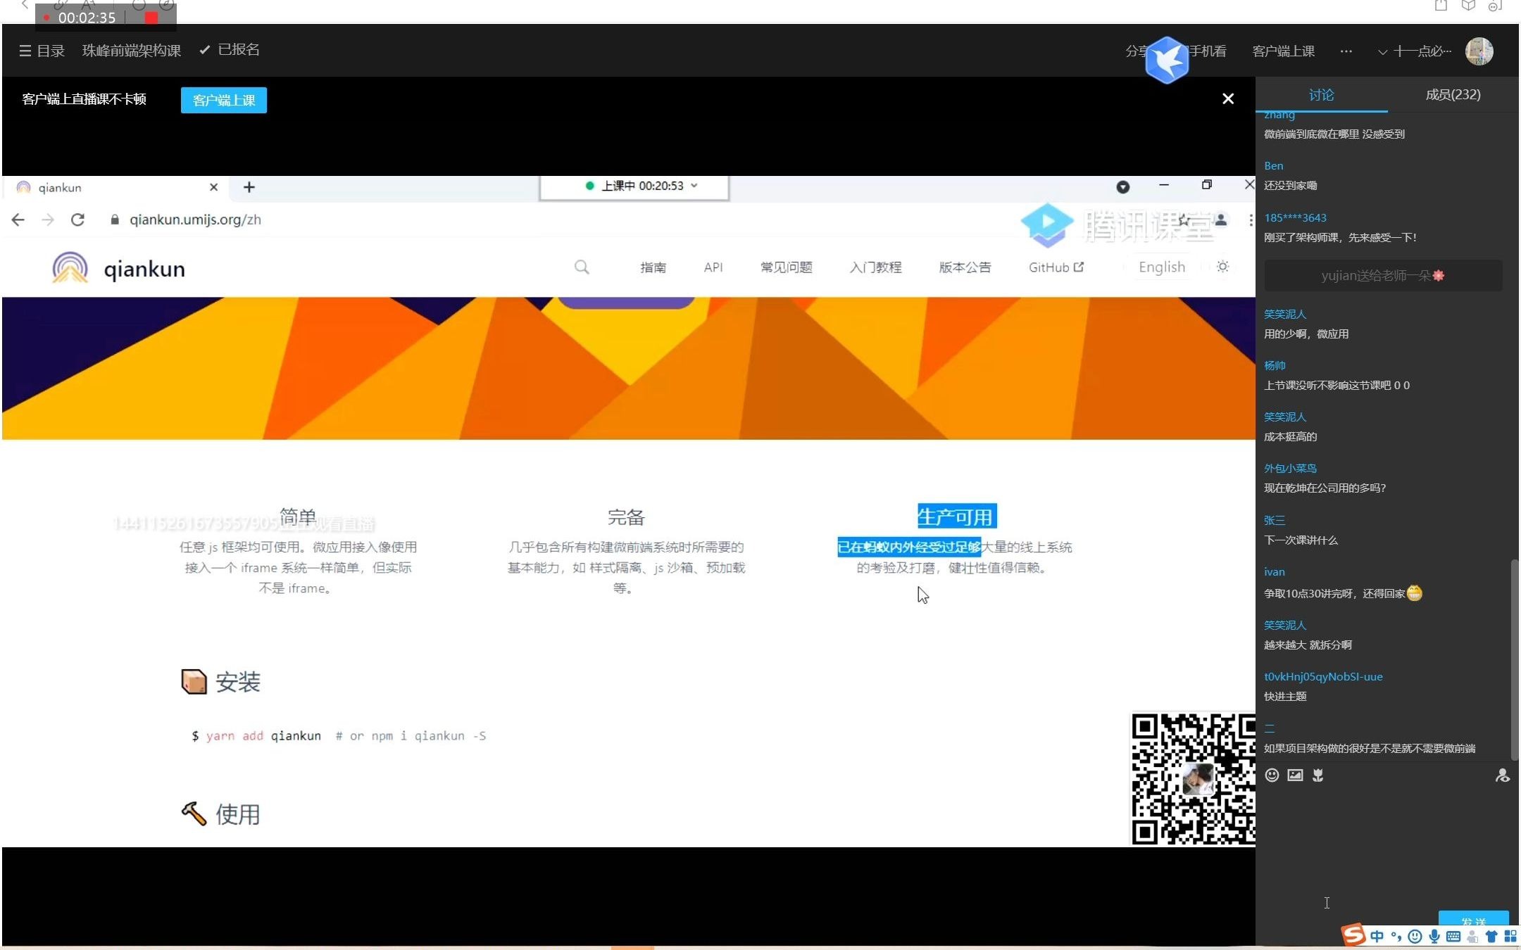Click chat username Ben
Viewport: 1521px width, 950px height.
(x=1273, y=166)
